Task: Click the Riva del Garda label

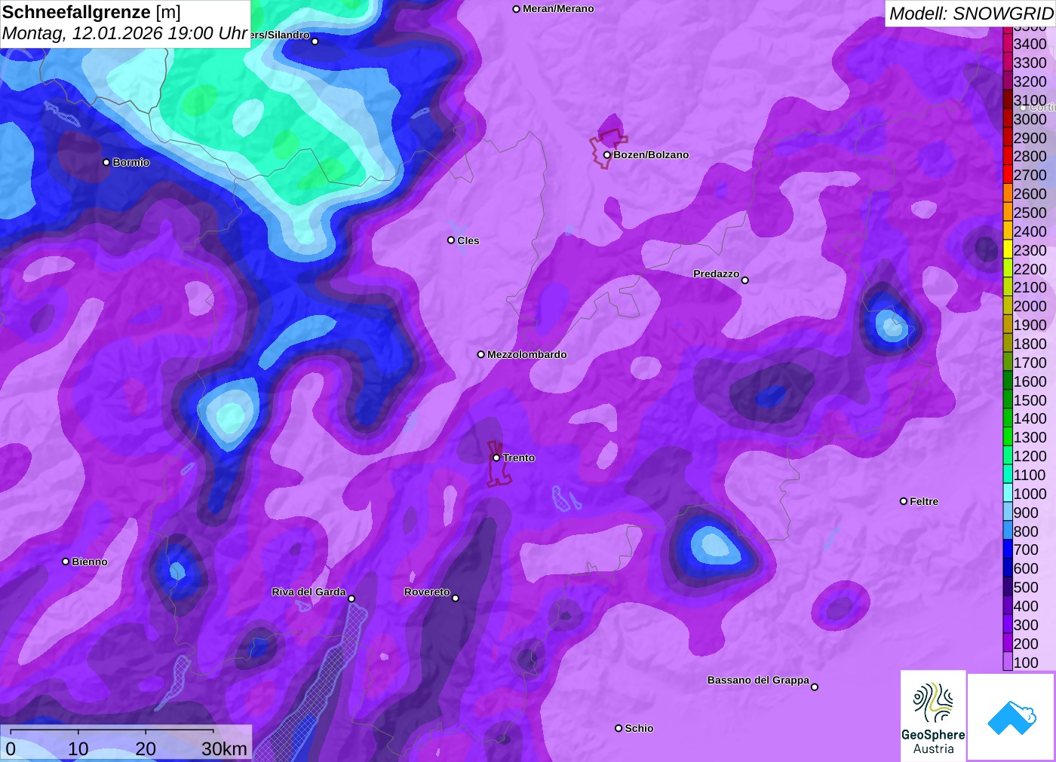Action: pyautogui.click(x=309, y=592)
